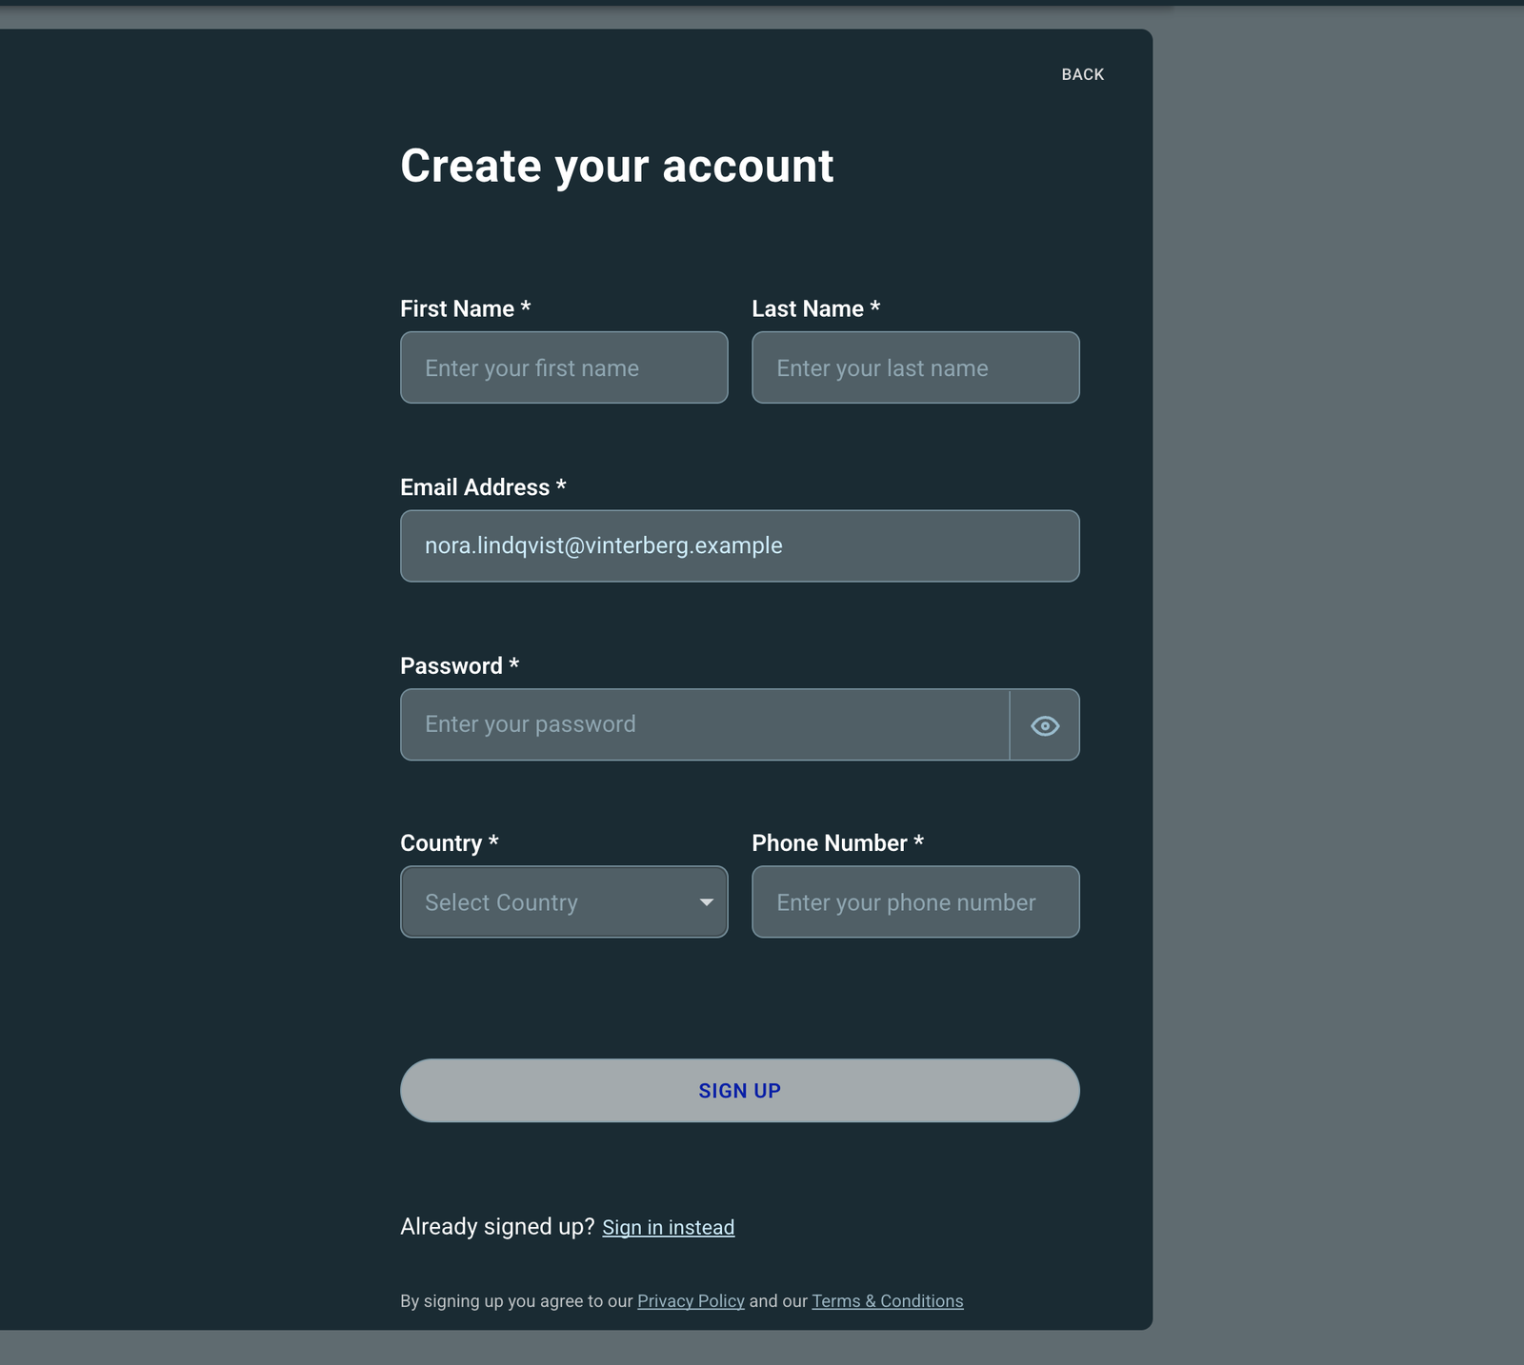1524x1365 pixels.
Task: Click the First Name input field
Action: point(564,367)
